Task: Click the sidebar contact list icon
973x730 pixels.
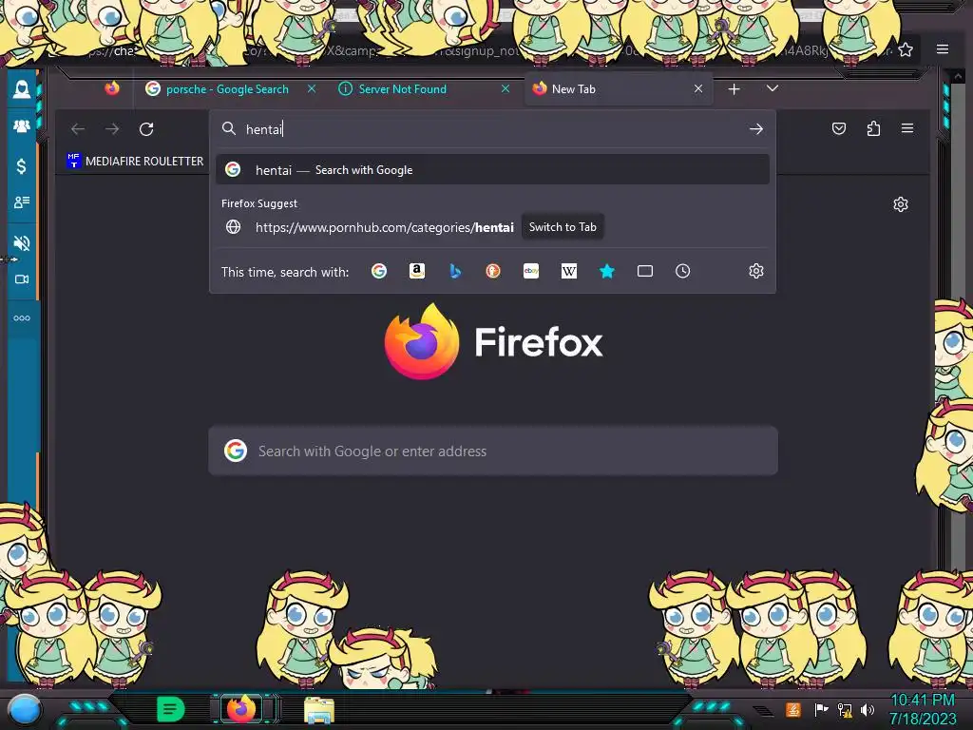Action: point(22,202)
